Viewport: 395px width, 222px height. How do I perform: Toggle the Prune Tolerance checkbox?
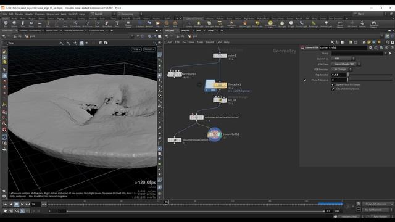click(305, 80)
